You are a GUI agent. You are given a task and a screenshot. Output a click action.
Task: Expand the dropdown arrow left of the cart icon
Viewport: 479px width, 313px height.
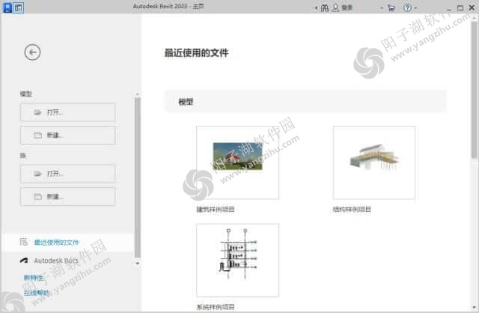(382, 8)
